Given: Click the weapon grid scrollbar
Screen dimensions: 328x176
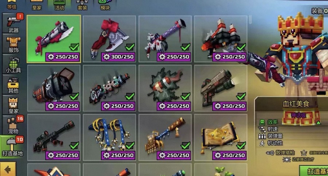Looking at the screenshot, I should tap(251, 19).
